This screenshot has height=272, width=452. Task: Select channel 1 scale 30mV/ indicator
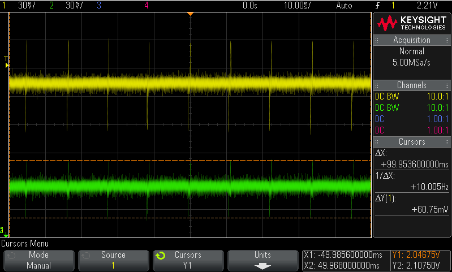pyautogui.click(x=27, y=5)
